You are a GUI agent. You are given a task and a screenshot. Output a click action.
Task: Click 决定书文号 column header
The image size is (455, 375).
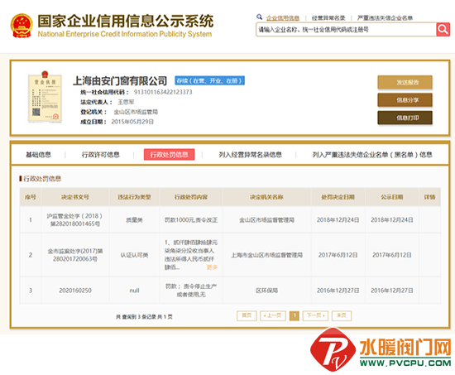tap(74, 197)
